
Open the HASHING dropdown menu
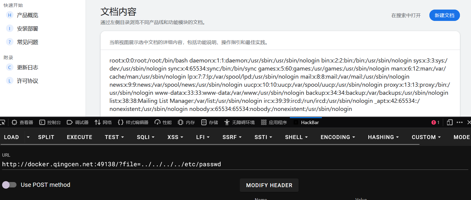click(x=384, y=137)
